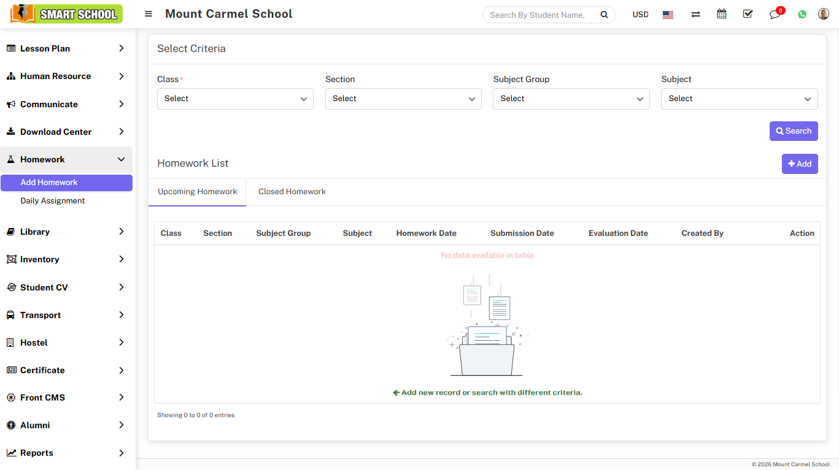Click the WhatsApp icon in header

click(x=802, y=14)
